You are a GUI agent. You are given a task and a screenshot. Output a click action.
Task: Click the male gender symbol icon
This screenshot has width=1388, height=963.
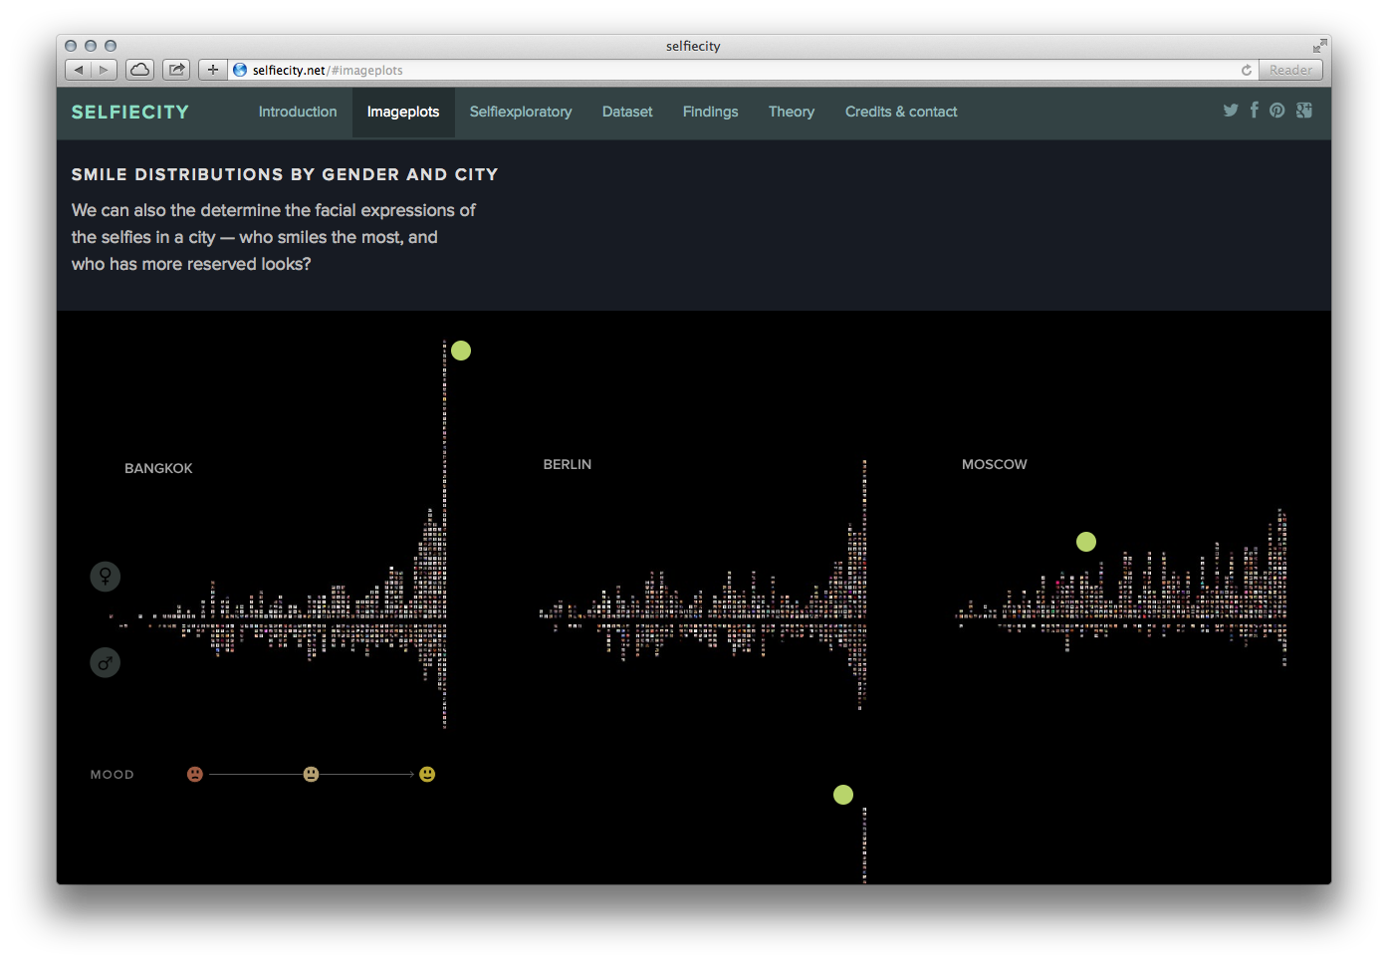[x=106, y=662]
